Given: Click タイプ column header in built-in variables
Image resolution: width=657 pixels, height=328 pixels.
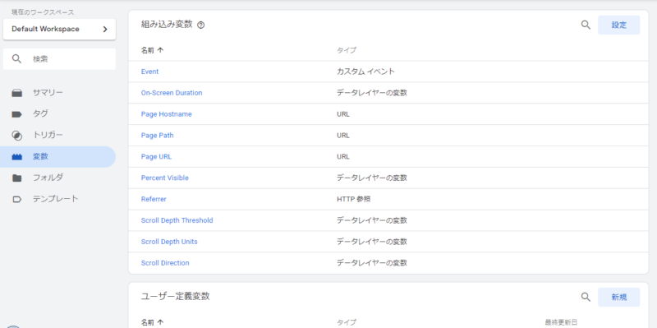Looking at the screenshot, I should click(x=347, y=50).
